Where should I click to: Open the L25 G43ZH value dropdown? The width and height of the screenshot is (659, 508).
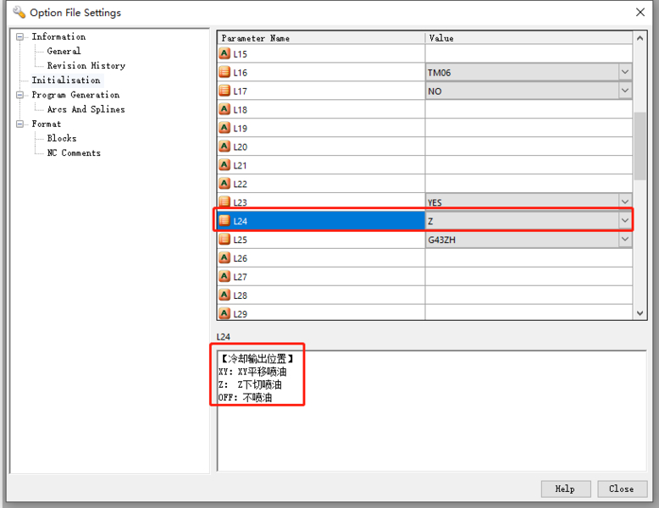pos(625,240)
